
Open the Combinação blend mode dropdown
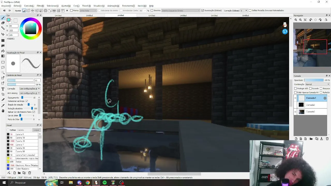pos(317,84)
